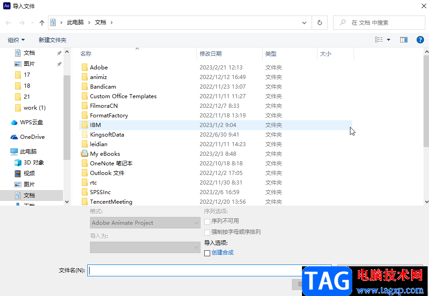Toggle 强制按字母顺序排列 checkbox

click(x=207, y=232)
